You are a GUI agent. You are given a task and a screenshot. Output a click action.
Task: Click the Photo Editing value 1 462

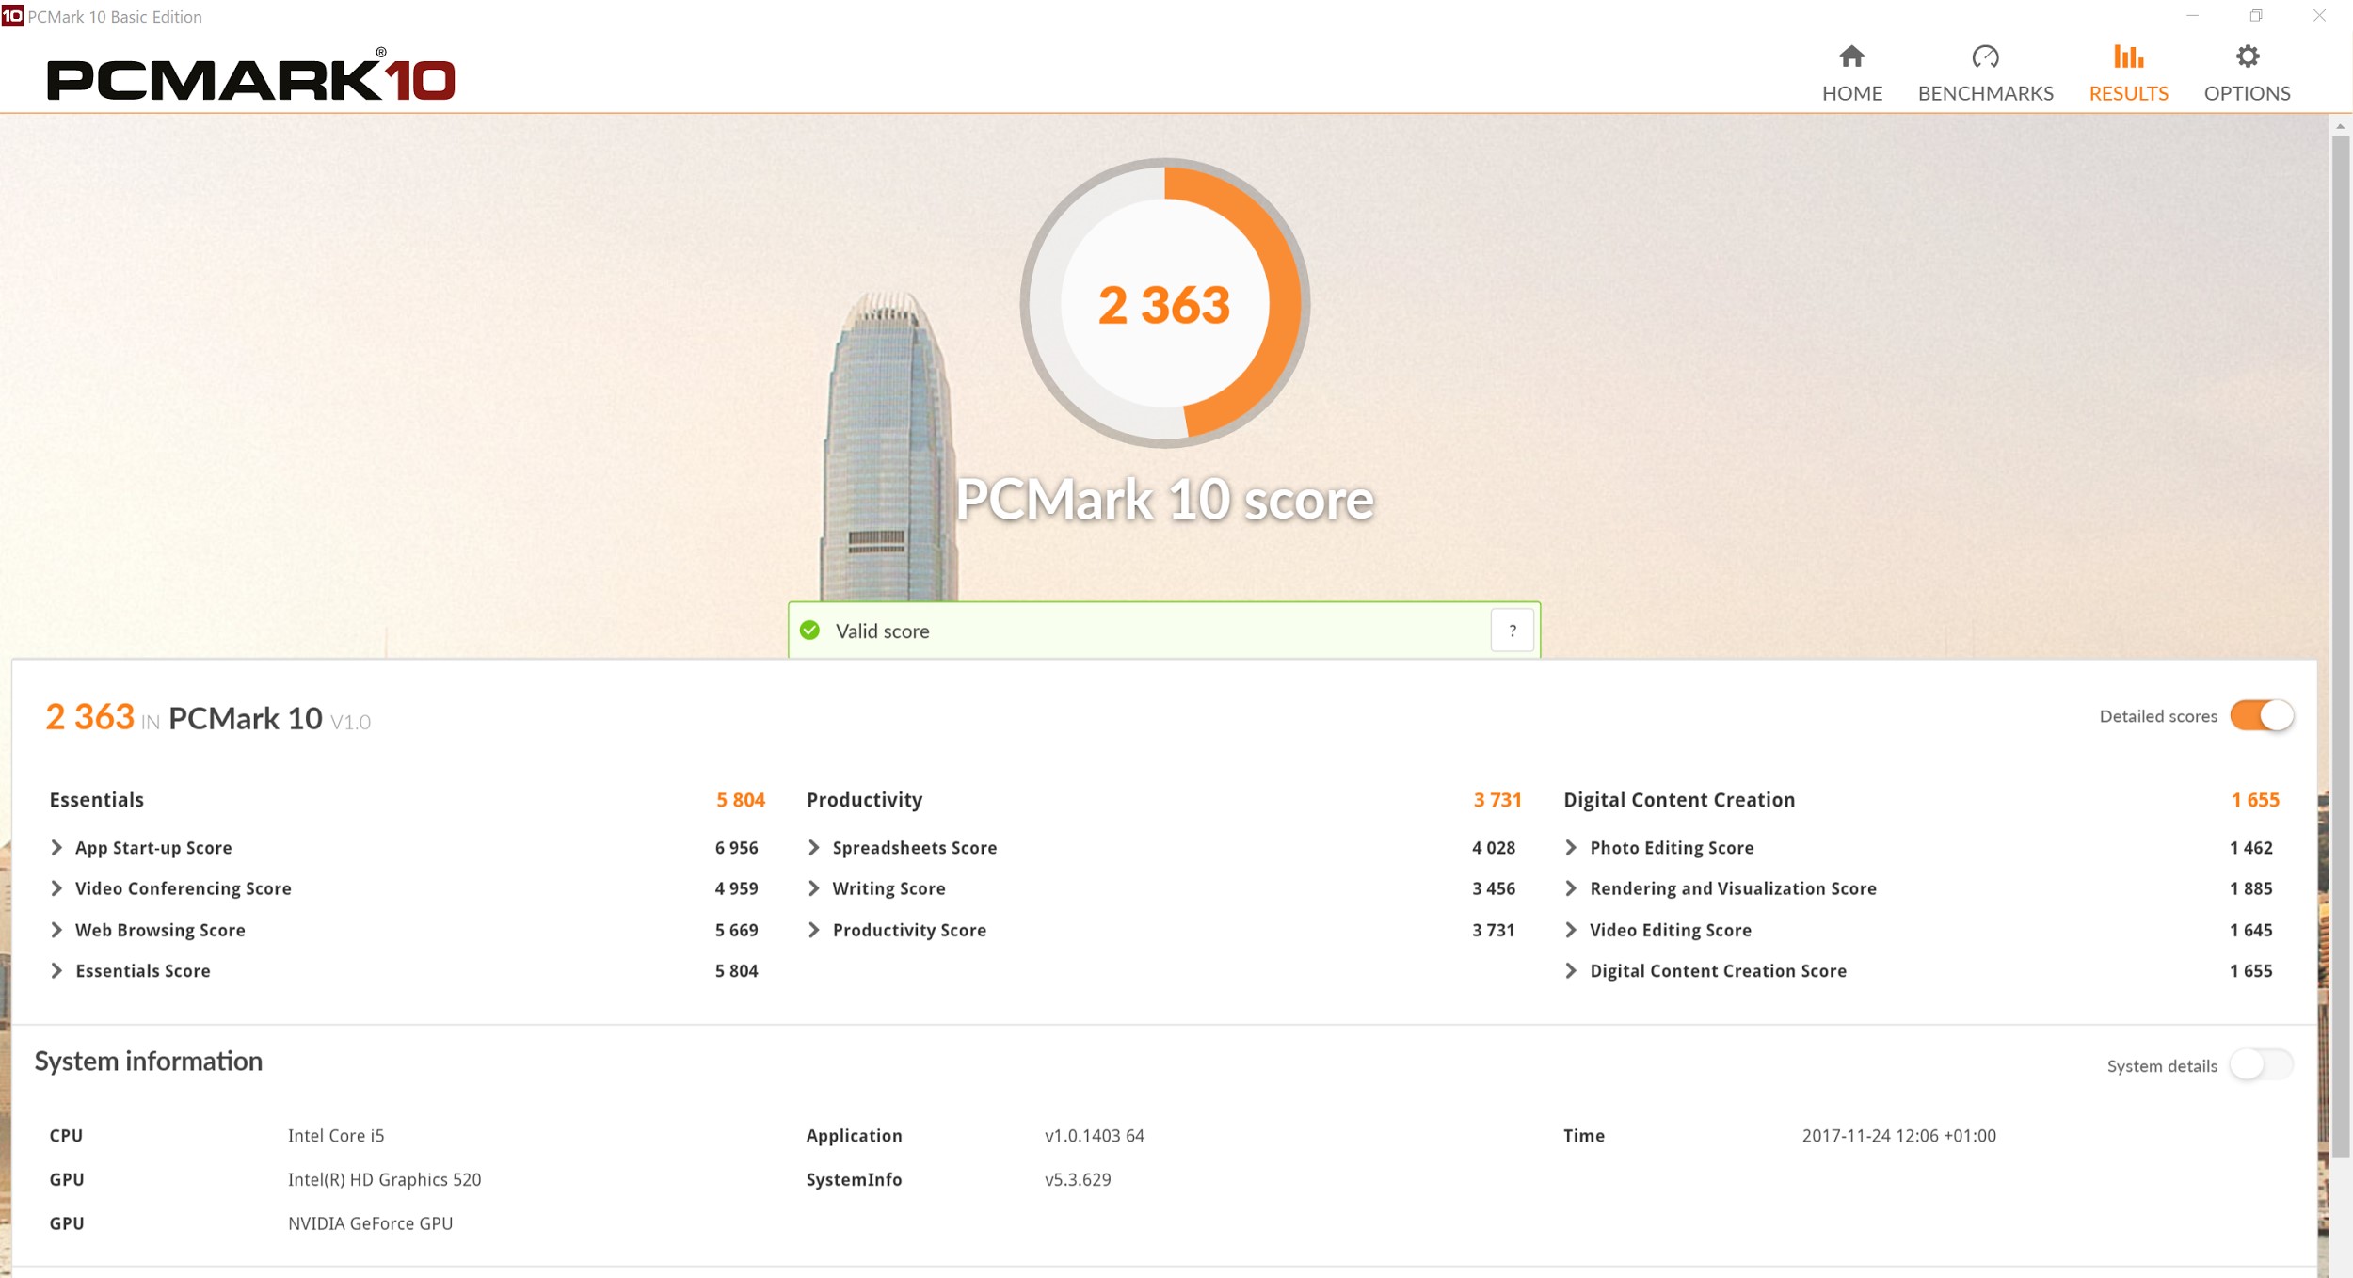[x=2251, y=848]
